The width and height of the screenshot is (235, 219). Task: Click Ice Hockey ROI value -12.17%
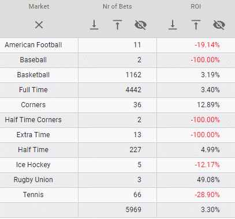coord(207,165)
